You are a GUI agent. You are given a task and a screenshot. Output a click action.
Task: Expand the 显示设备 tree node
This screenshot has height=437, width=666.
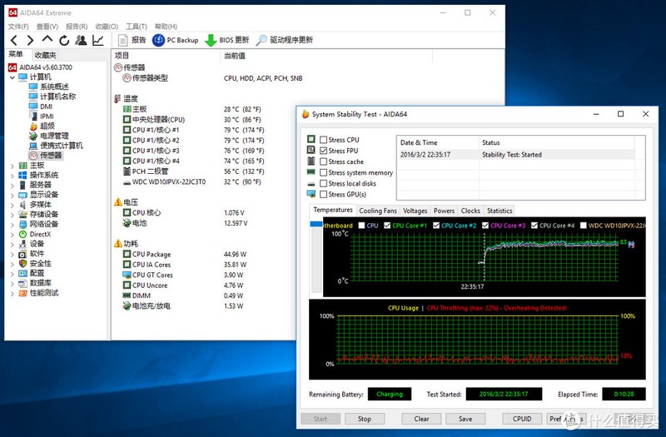pyautogui.click(x=12, y=196)
